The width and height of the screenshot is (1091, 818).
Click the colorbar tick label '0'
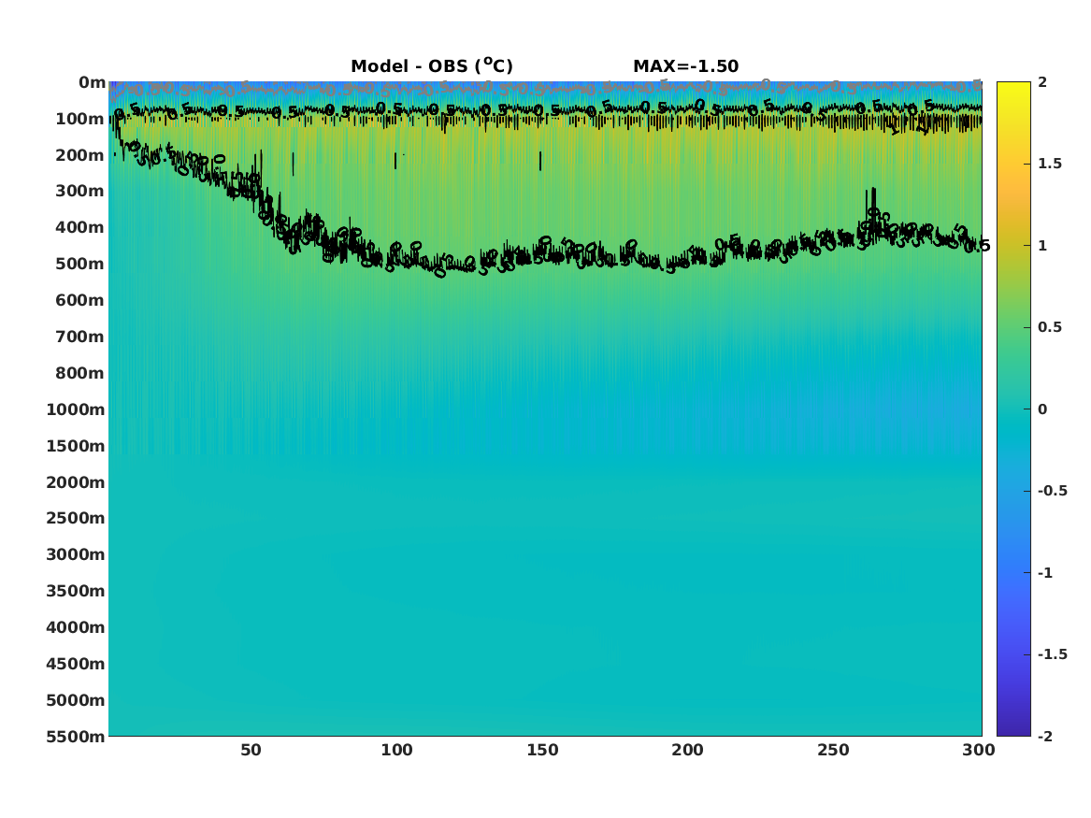point(1042,409)
